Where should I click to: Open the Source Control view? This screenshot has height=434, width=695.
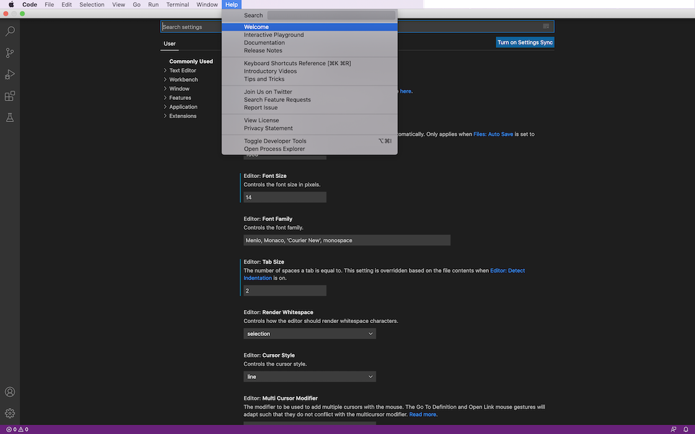pyautogui.click(x=10, y=53)
